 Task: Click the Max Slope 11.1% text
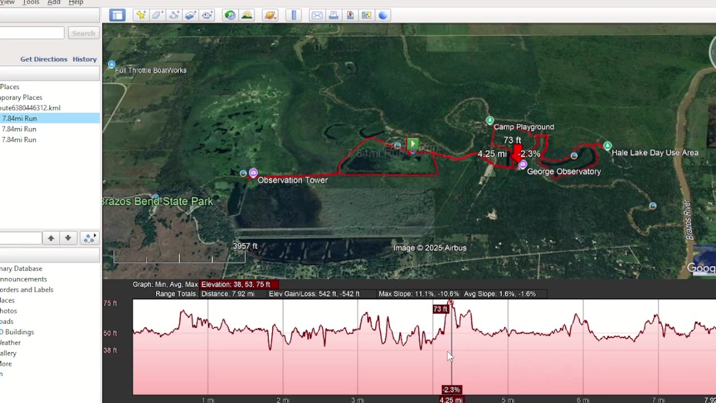[x=419, y=294]
